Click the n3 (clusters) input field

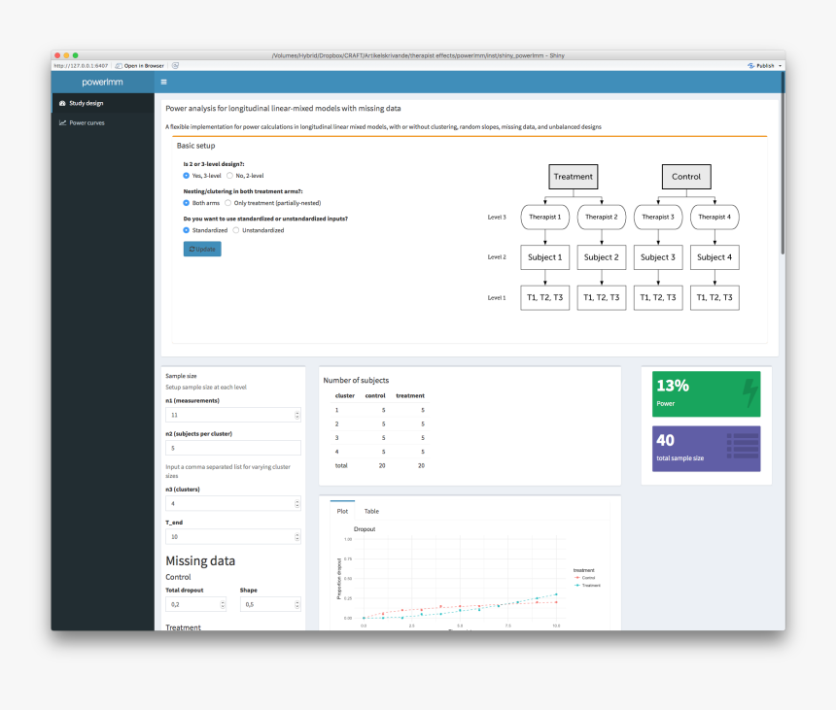[x=233, y=503]
